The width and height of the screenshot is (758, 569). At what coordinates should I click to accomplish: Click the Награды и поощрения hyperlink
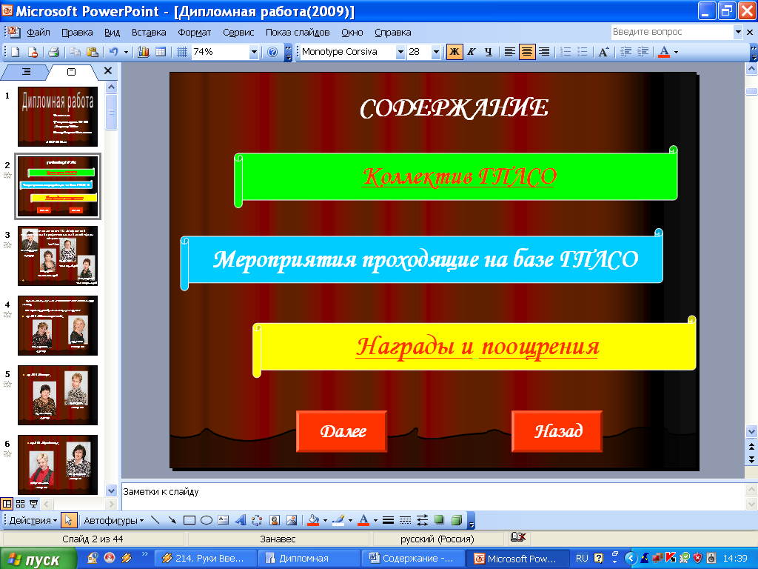pyautogui.click(x=477, y=347)
